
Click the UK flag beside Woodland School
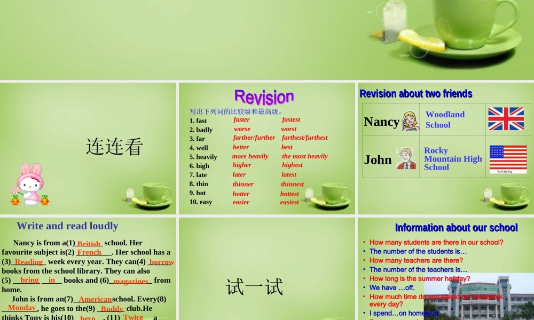(506, 119)
